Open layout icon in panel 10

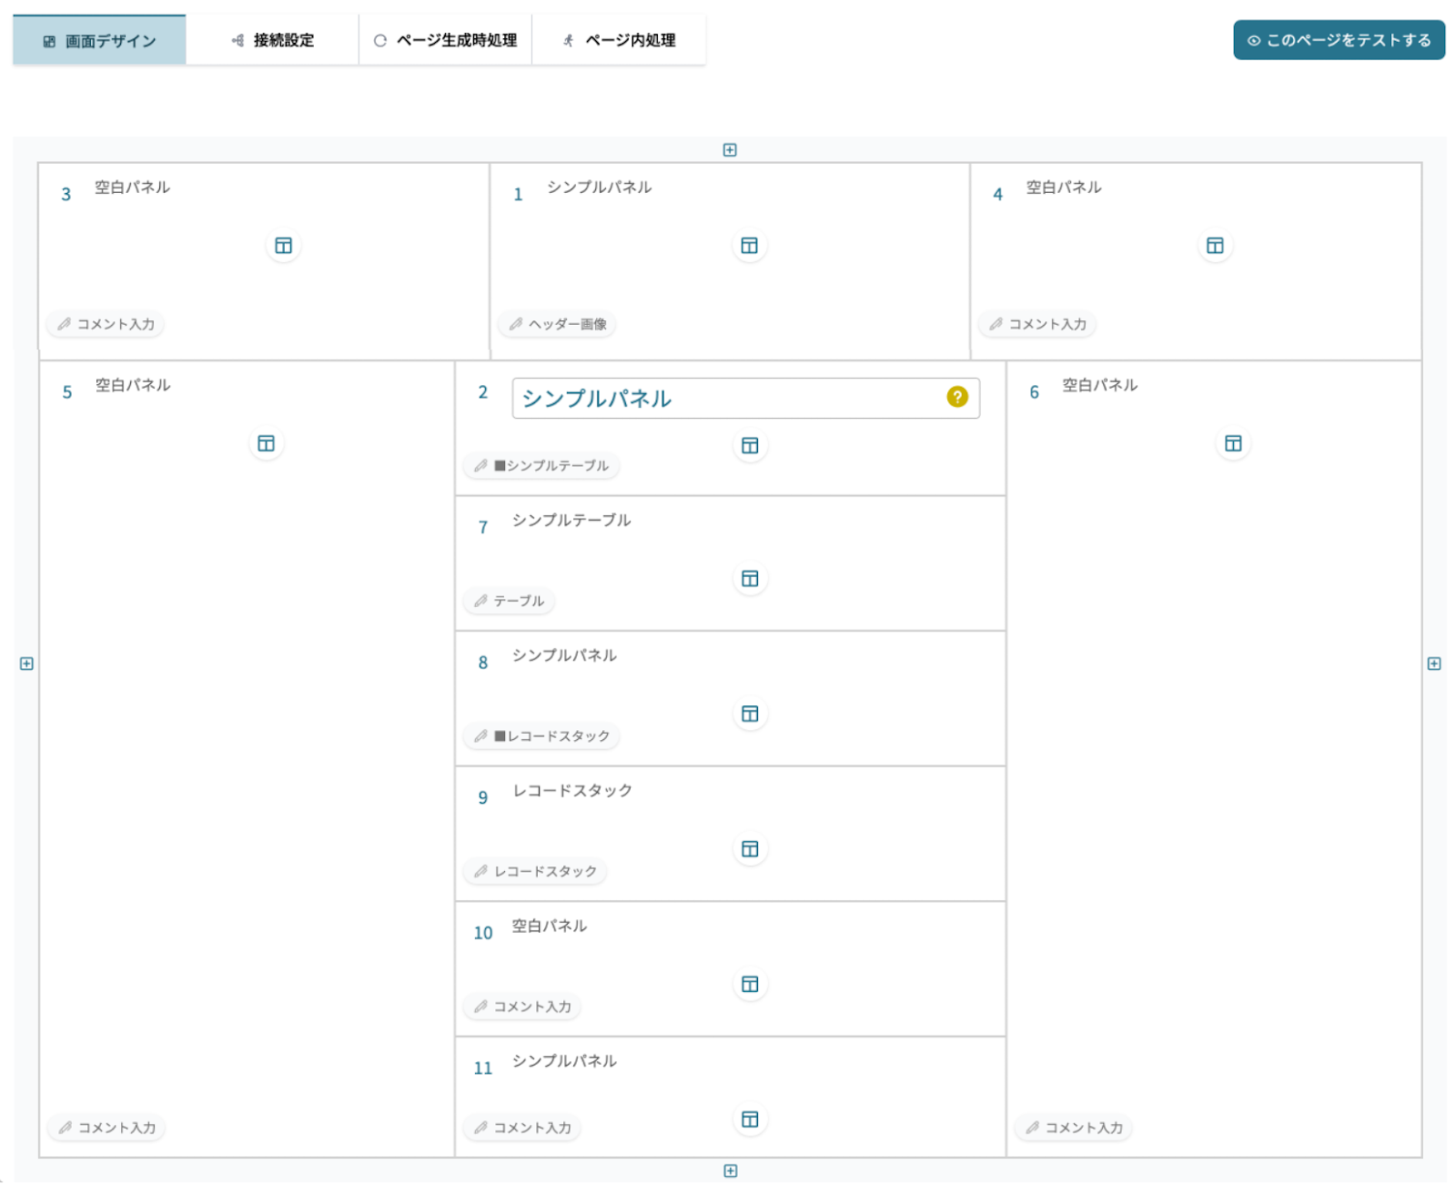click(x=750, y=984)
